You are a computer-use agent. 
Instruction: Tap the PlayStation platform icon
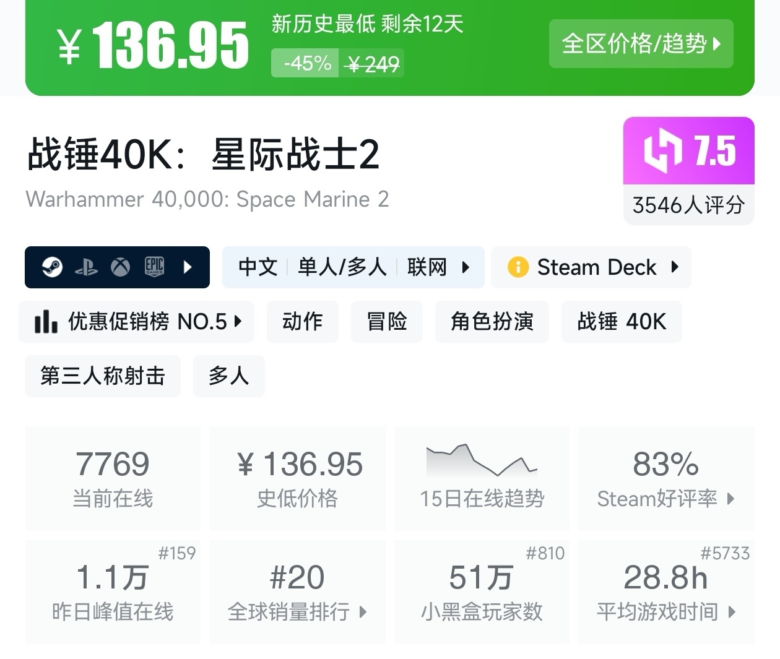86,267
